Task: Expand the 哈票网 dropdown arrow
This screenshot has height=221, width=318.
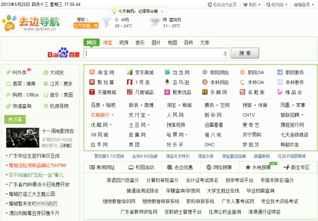Action: [x=186, y=134]
